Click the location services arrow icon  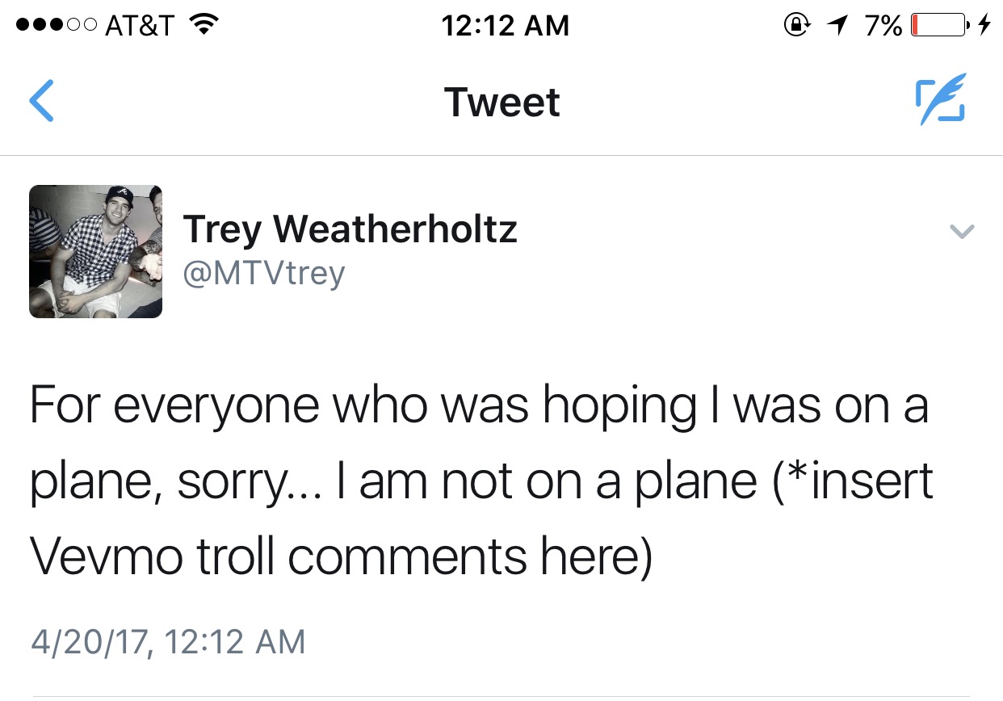point(838,26)
